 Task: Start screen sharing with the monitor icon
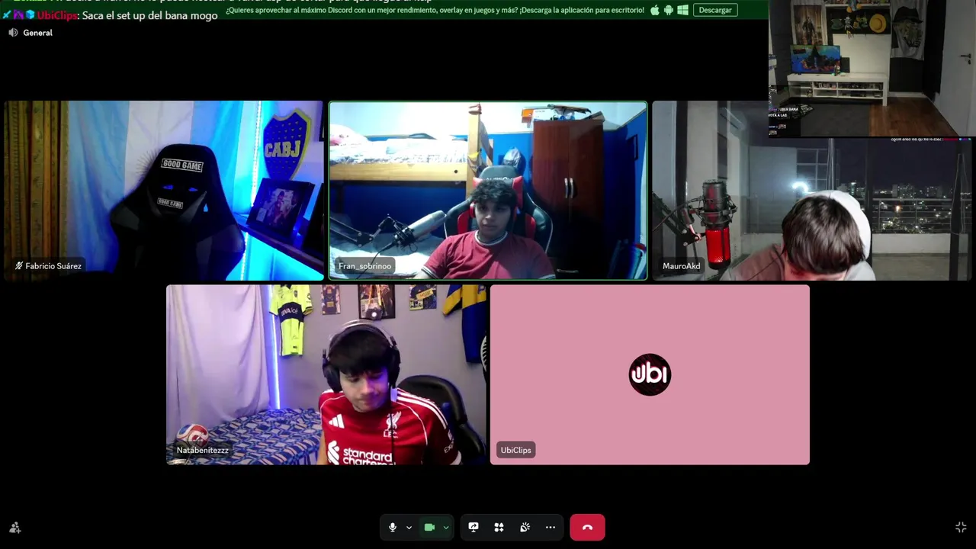pos(474,527)
